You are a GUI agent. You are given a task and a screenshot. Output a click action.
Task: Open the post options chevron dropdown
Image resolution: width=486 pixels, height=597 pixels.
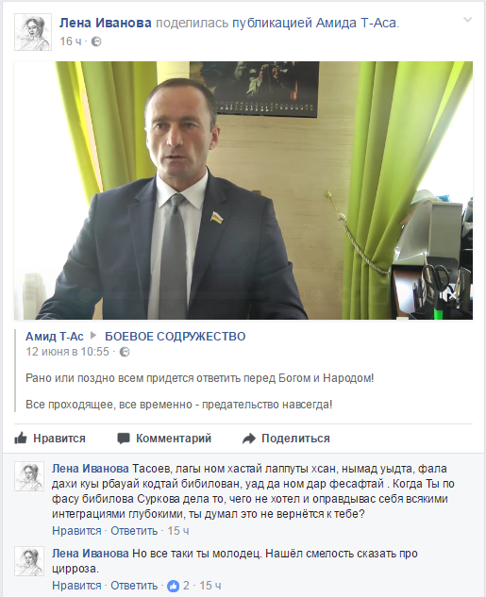pyautogui.click(x=467, y=20)
